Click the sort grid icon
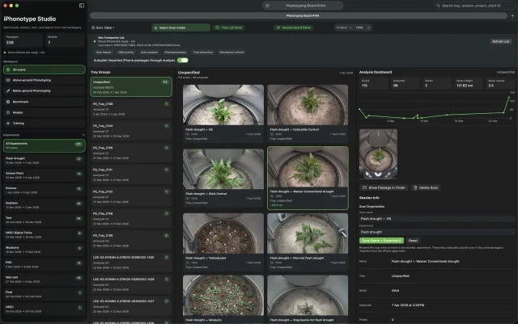The height and width of the screenshot is (324, 518). click(x=93, y=27)
